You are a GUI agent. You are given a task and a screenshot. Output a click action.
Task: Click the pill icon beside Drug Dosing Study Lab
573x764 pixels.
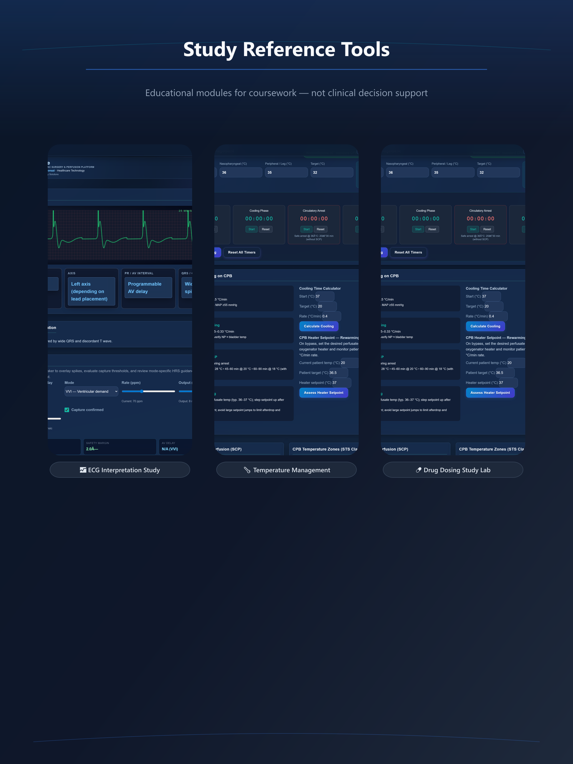(419, 470)
